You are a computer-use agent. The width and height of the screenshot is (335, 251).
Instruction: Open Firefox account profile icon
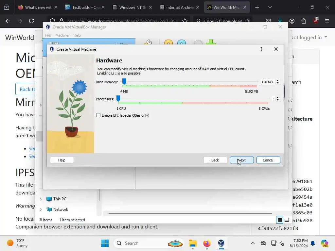[292, 21]
